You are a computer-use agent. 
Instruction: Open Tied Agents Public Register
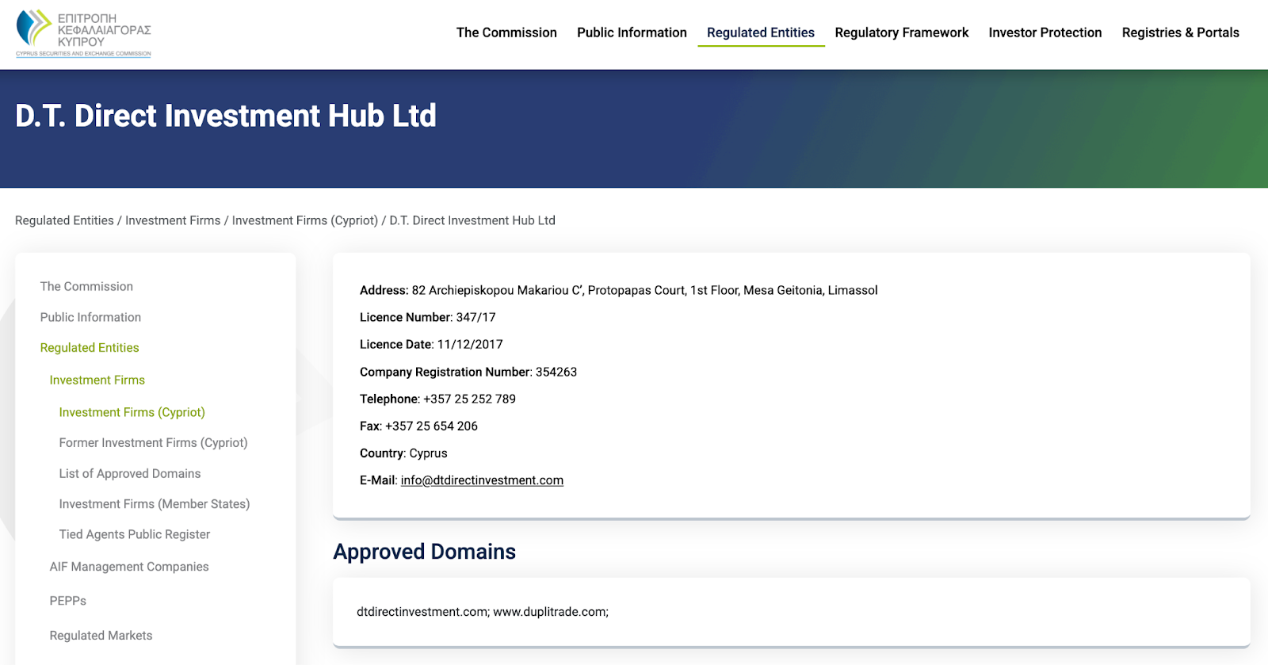coord(135,534)
